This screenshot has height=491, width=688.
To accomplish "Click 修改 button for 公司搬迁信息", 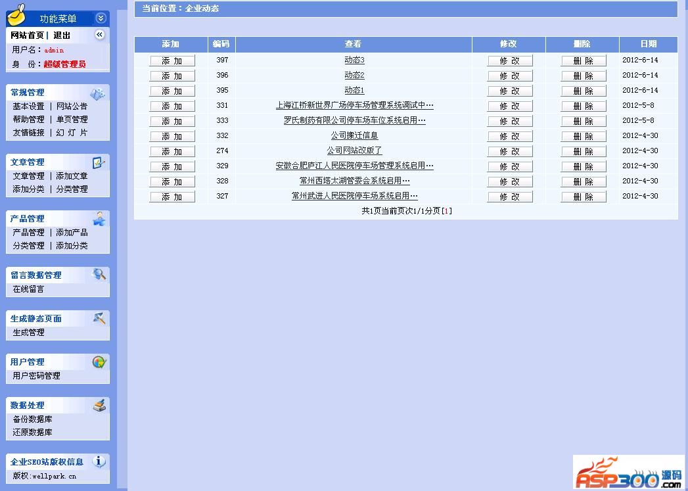I will click(510, 137).
